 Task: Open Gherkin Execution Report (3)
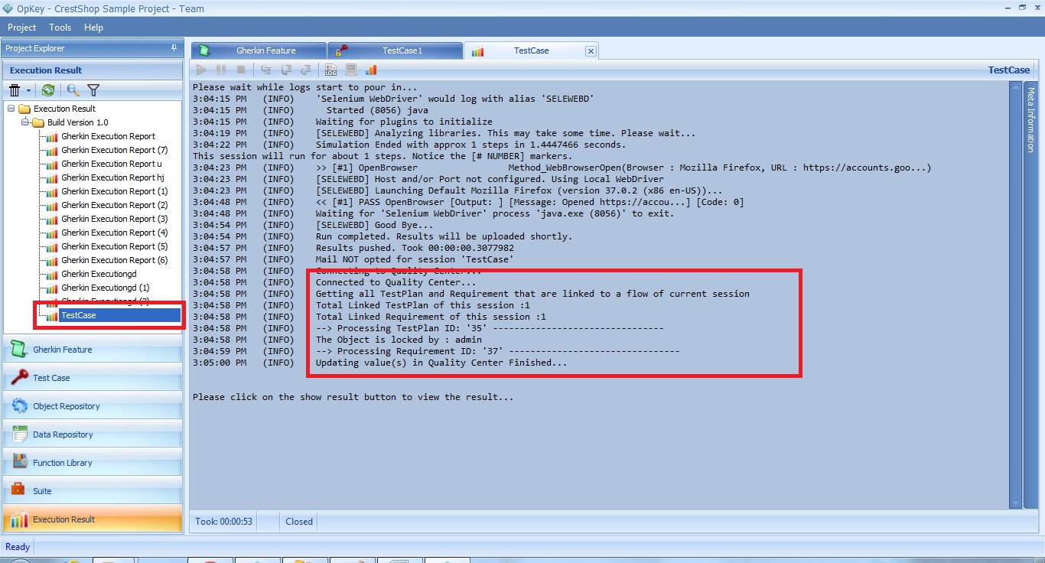115,219
